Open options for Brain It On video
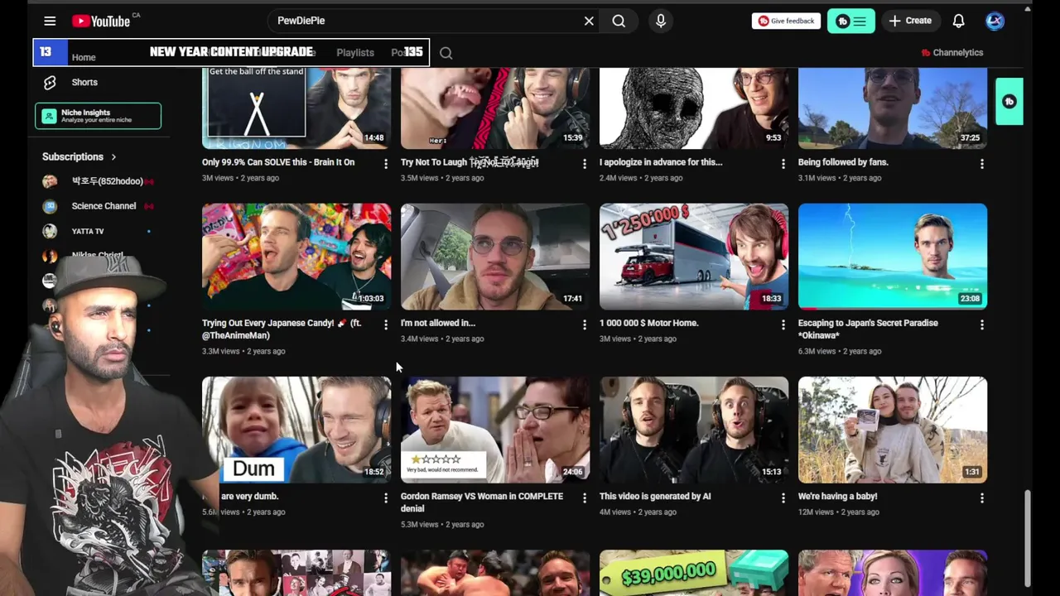The height and width of the screenshot is (596, 1060). point(386,164)
